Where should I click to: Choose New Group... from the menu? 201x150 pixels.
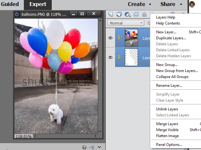click(x=167, y=65)
